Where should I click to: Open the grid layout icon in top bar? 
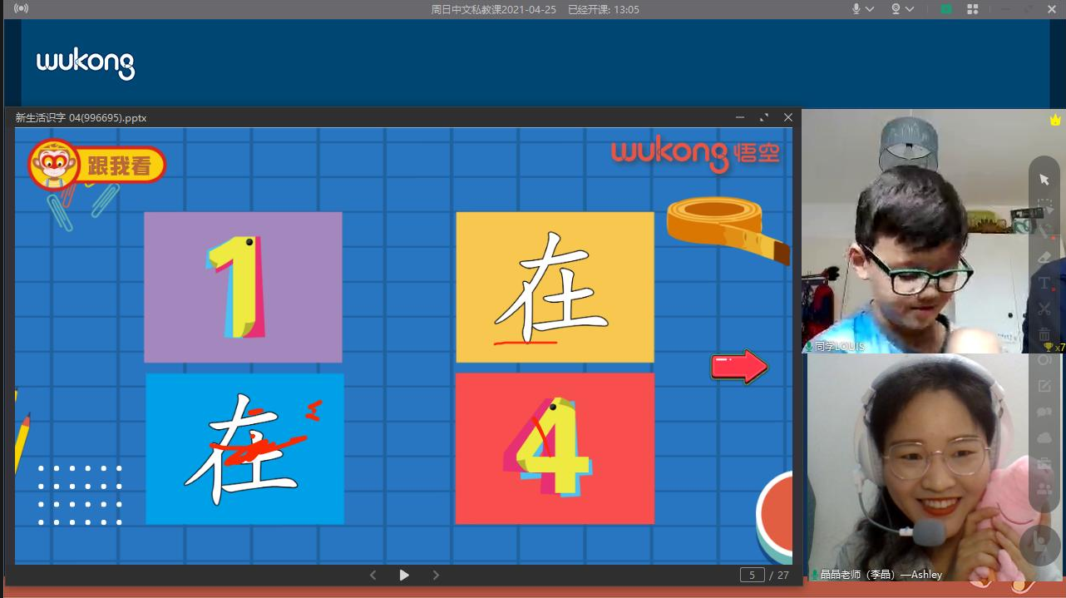coord(972,9)
